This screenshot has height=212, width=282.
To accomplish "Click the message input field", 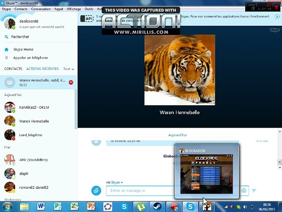I will (140, 191).
